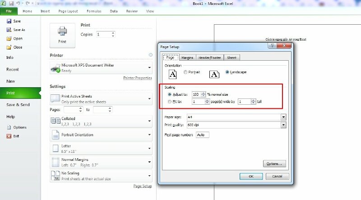This screenshot has width=361, height=200.
Task: Select Info in backstage menu
Action: (x=10, y=58)
